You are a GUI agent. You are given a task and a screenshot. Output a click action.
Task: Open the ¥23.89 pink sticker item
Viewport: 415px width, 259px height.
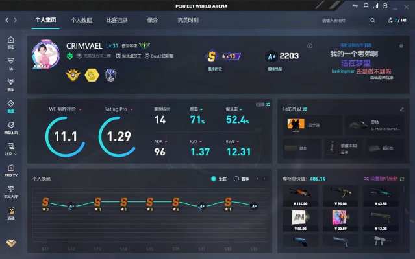tap(340, 220)
